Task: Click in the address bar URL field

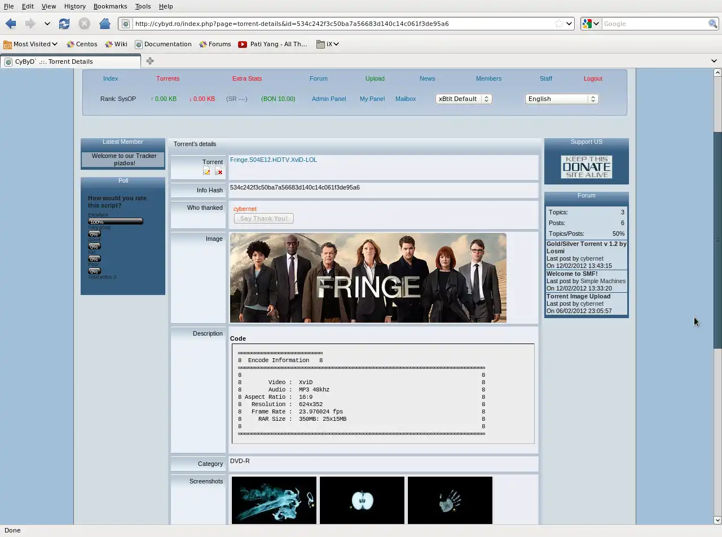Action: pos(343,24)
